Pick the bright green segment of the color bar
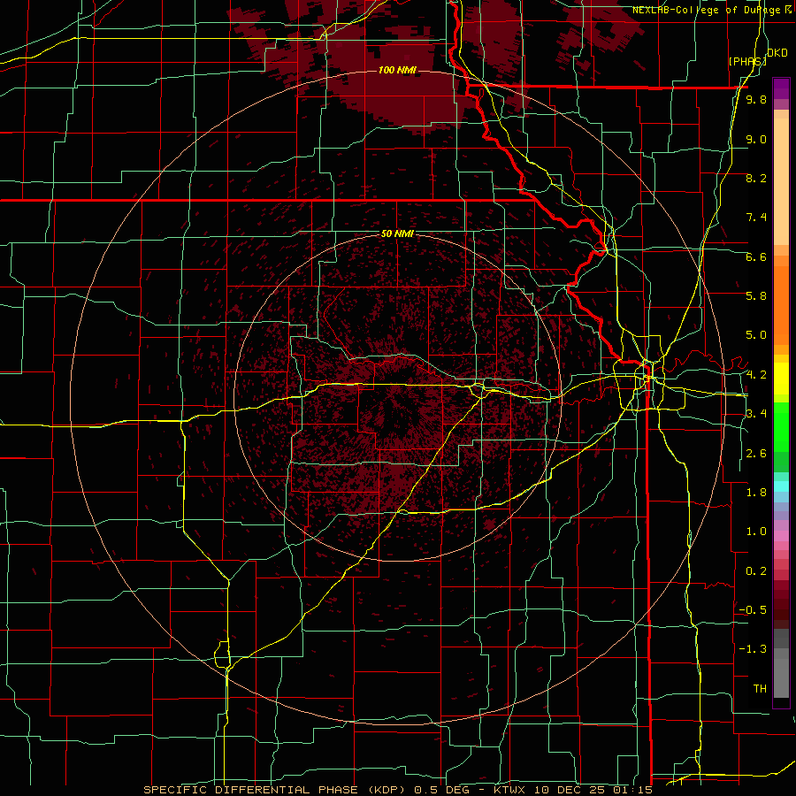 pyautogui.click(x=781, y=426)
